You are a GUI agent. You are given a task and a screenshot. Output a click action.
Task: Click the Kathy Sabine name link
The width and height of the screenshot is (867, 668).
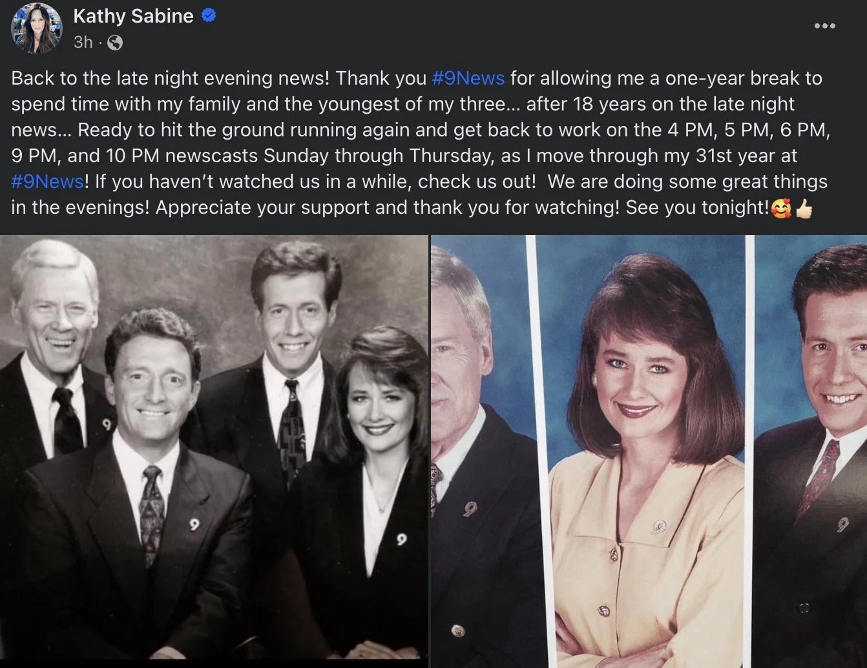(133, 16)
